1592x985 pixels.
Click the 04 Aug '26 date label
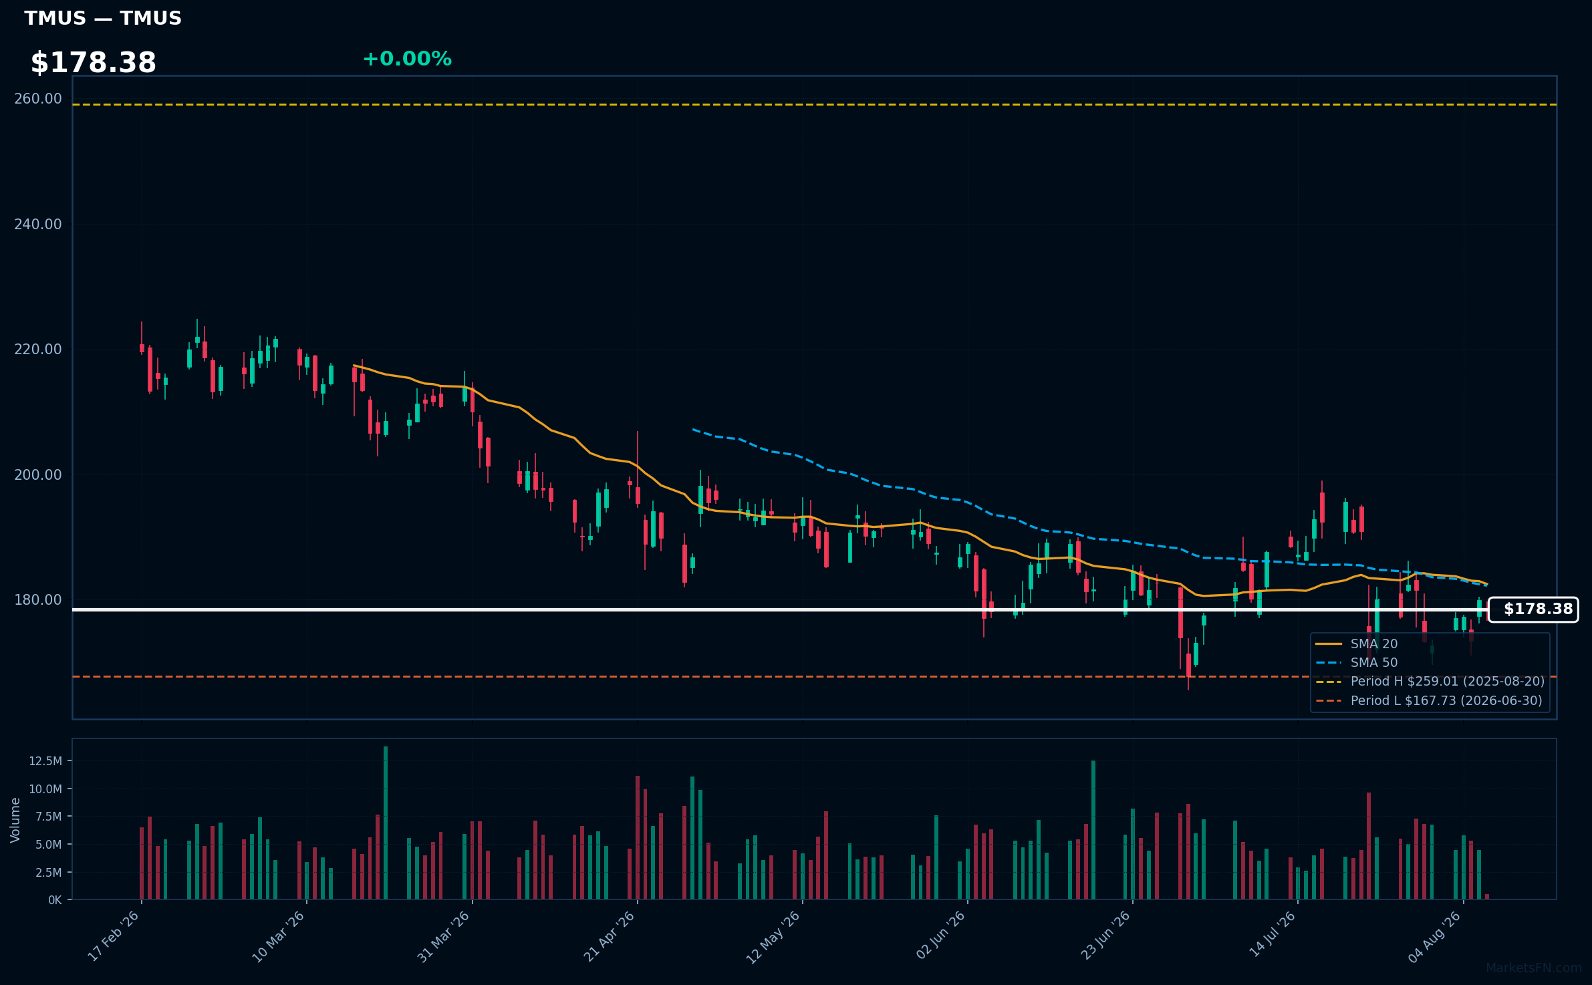click(x=1436, y=937)
